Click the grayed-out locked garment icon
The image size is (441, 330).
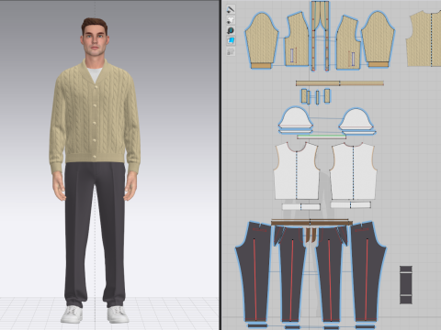tap(231, 51)
